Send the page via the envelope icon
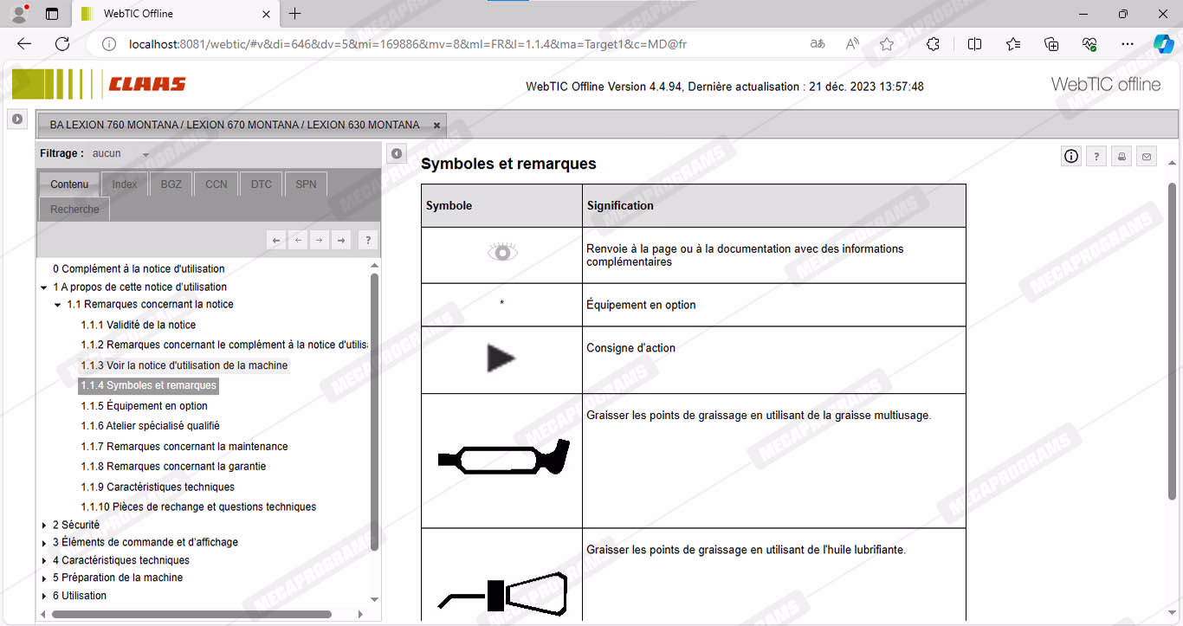This screenshot has width=1183, height=626. [1147, 157]
